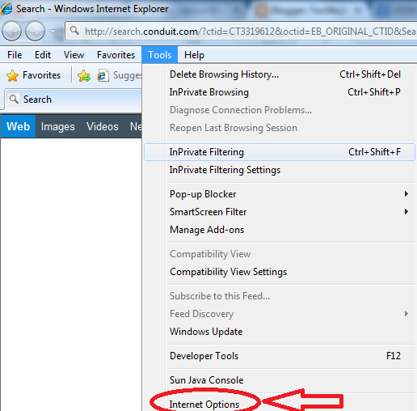Select InPrivate Filtering menu item
Screen dimensions: 417x411
tap(280, 152)
